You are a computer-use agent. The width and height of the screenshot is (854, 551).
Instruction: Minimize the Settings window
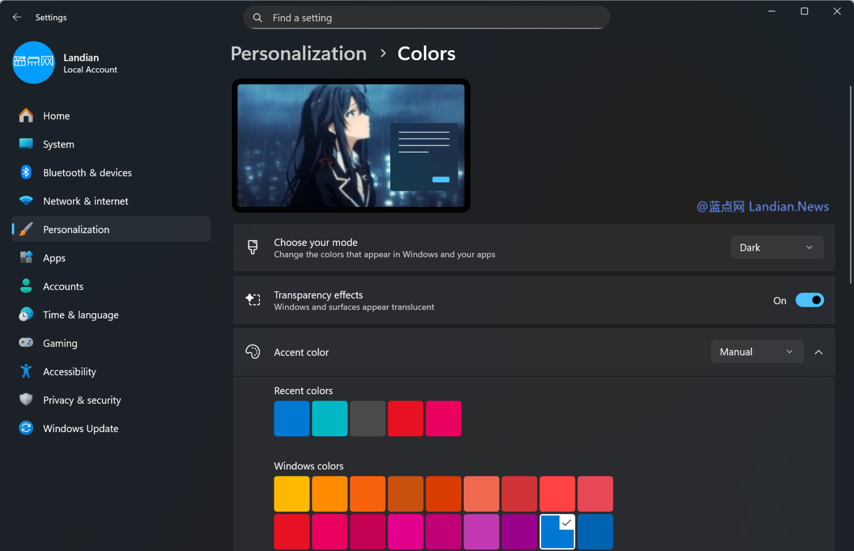pyautogui.click(x=771, y=11)
